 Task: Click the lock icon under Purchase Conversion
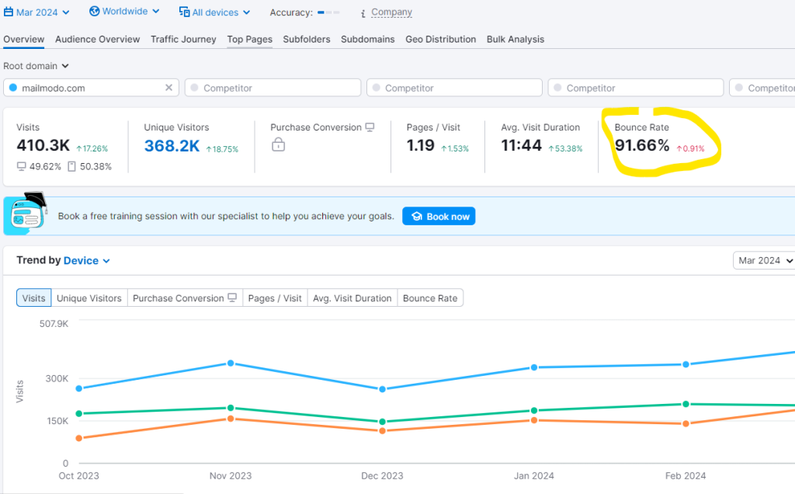[x=279, y=144]
